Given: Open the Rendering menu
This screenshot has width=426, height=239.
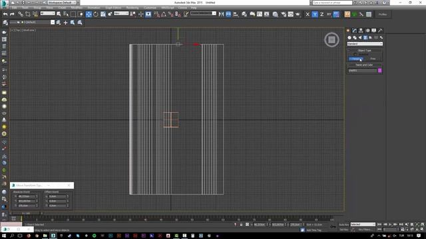Looking at the screenshot, I should pyautogui.click(x=132, y=8).
